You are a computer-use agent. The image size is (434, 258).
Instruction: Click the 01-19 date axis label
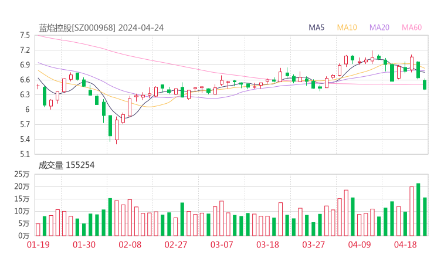coord(38,245)
